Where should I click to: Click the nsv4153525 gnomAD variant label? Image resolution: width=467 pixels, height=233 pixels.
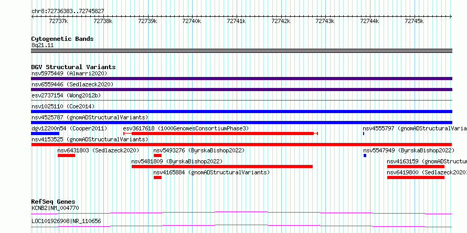click(90, 139)
